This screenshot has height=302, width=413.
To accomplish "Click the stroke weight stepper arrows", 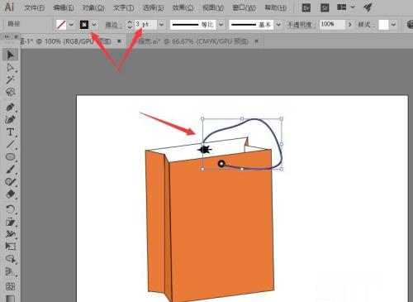I will [x=130, y=25].
